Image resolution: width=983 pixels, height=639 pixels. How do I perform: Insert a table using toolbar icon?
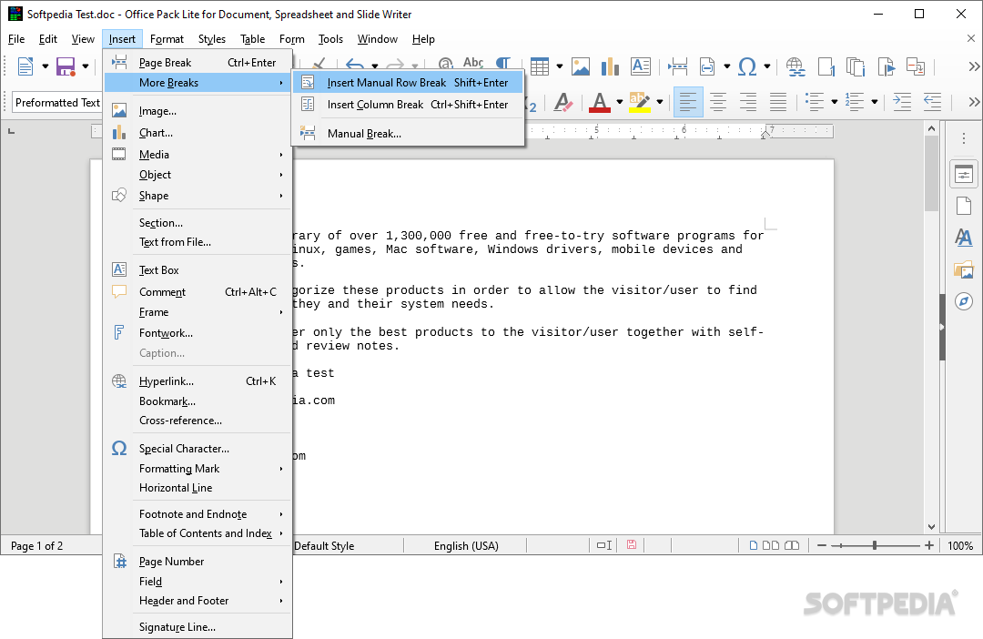click(x=539, y=66)
